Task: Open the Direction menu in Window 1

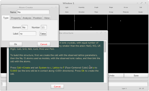Action: click(x=82, y=12)
